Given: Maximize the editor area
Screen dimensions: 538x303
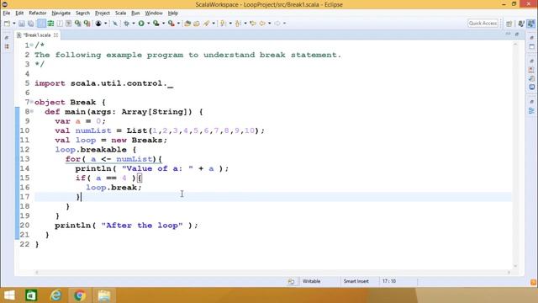Looking at the screenshot, I should pyautogui.click(x=517, y=34).
